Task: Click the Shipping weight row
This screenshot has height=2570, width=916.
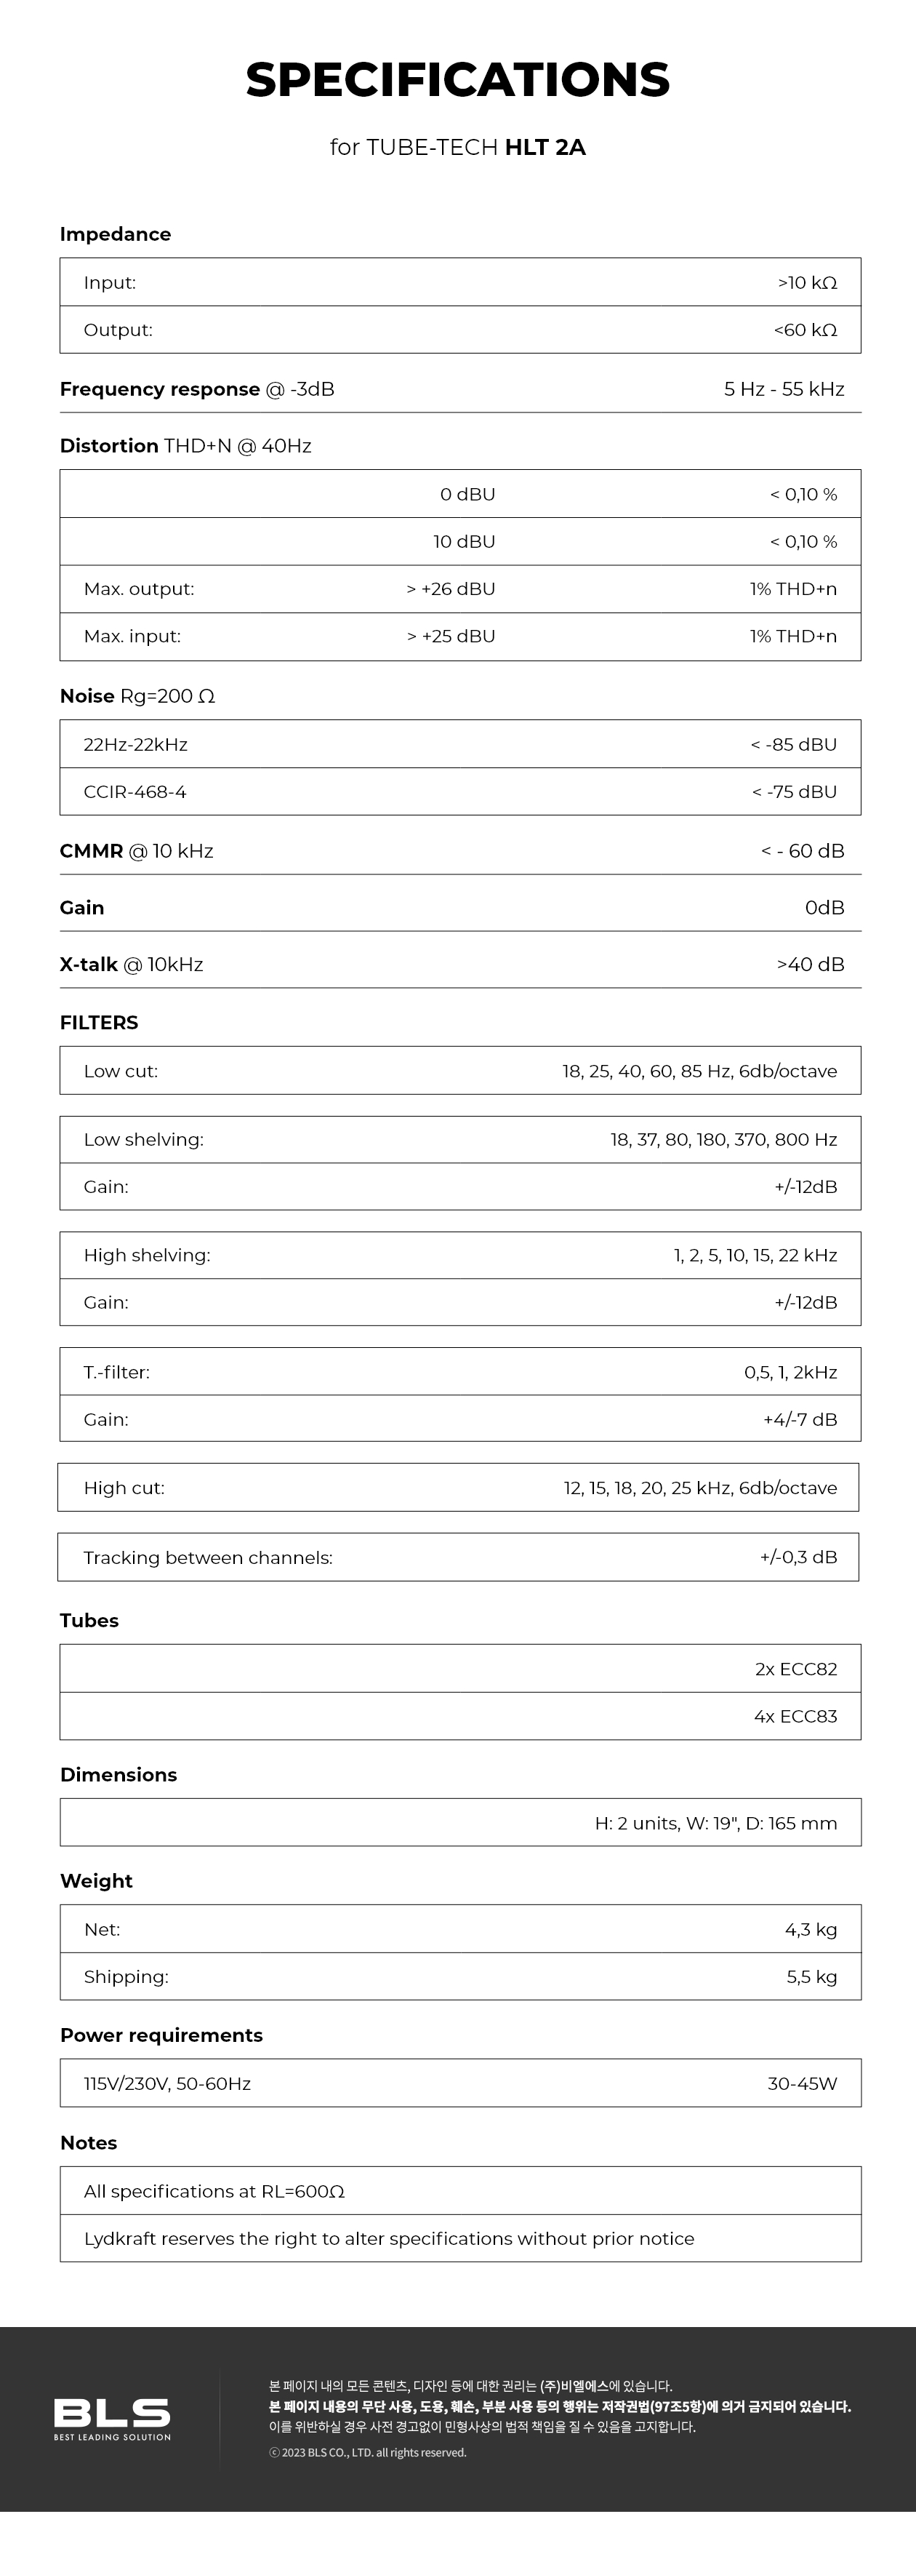Action: [x=459, y=1976]
